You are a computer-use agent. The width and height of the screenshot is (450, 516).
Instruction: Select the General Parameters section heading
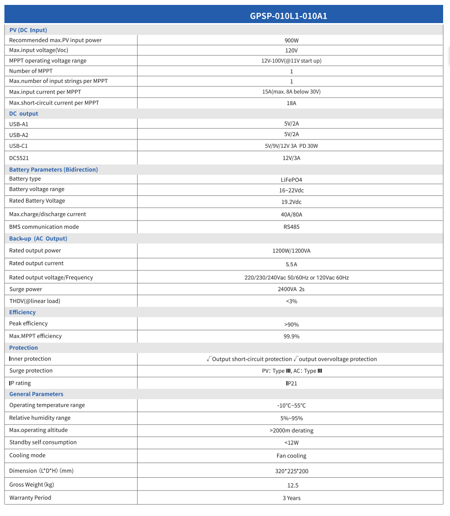[36, 394]
